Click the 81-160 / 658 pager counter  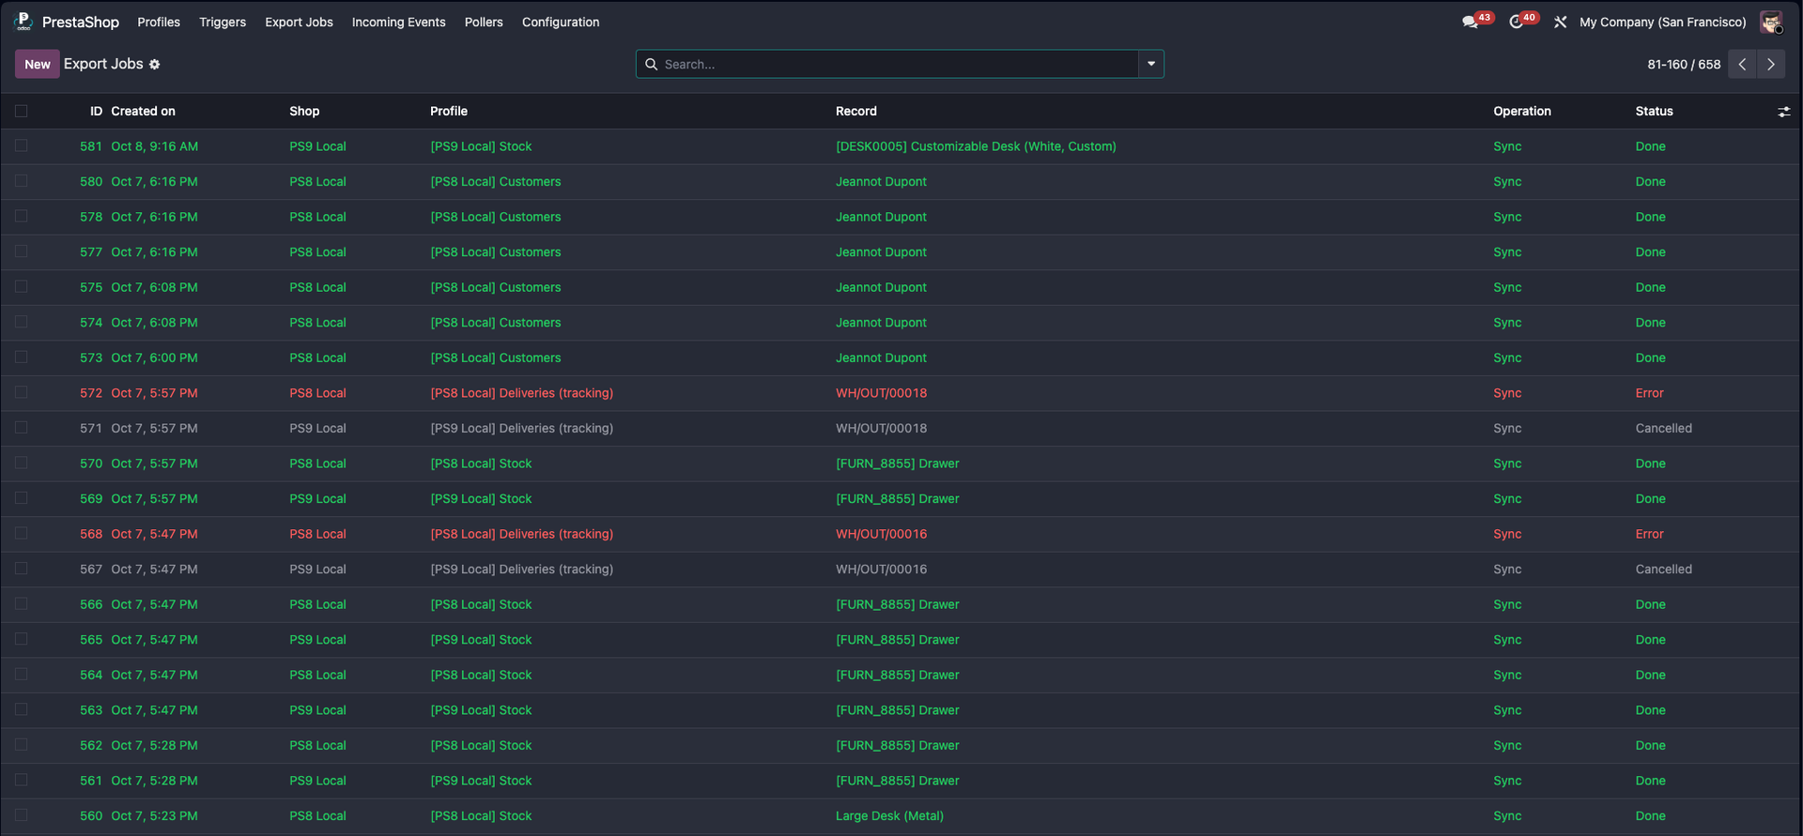coord(1684,64)
